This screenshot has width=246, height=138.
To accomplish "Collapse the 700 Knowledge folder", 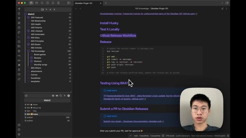I will click(28, 51).
